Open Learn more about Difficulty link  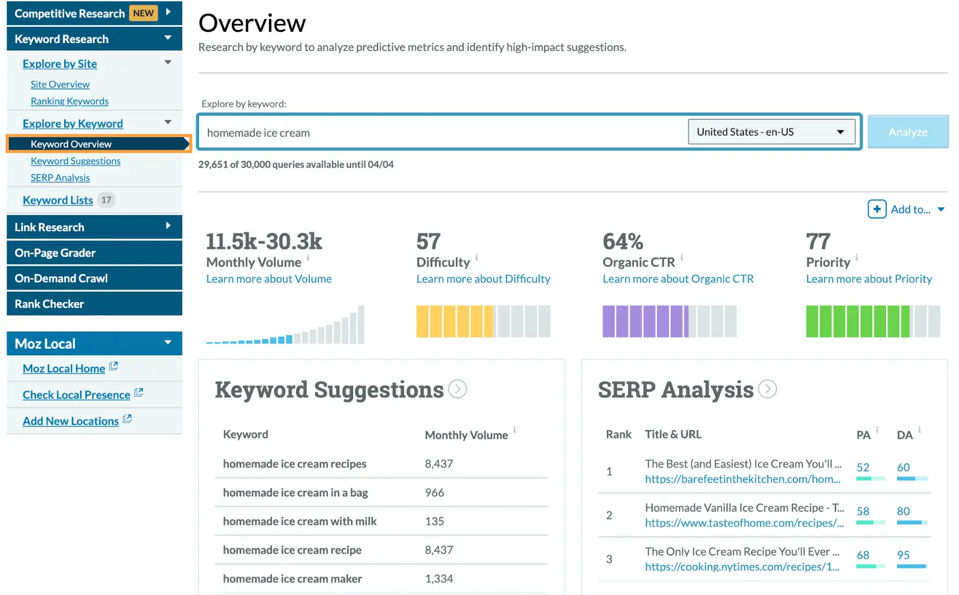[482, 279]
